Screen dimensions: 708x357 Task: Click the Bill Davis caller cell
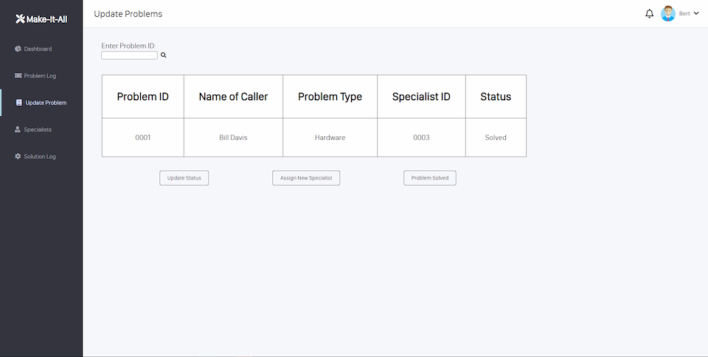pyautogui.click(x=233, y=138)
